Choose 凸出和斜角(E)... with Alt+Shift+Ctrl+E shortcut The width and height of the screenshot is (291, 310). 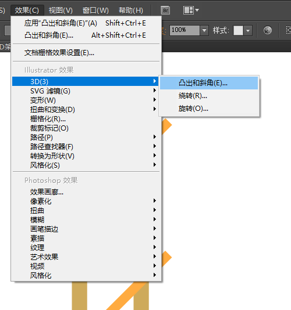click(86, 35)
